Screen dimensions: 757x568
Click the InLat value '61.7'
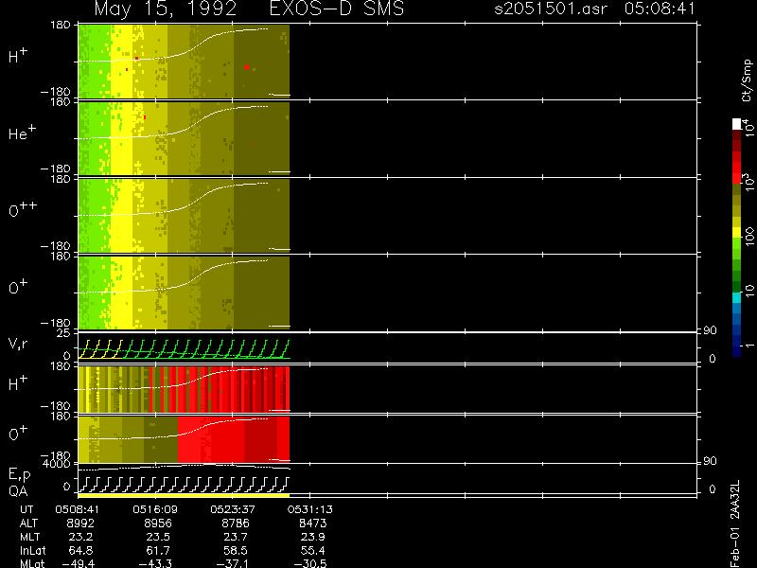tap(158, 550)
